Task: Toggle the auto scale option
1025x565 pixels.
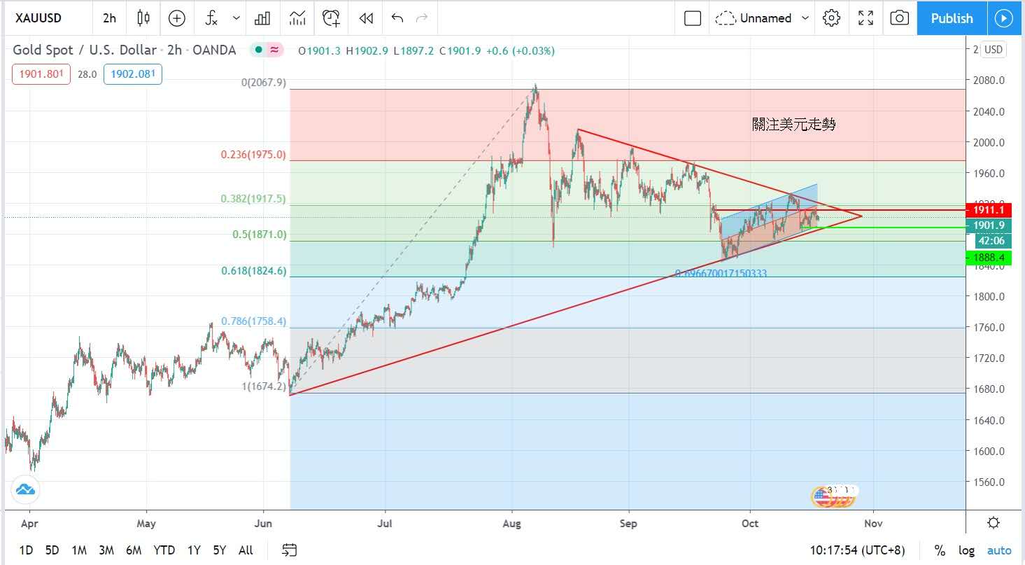Action: click(999, 550)
